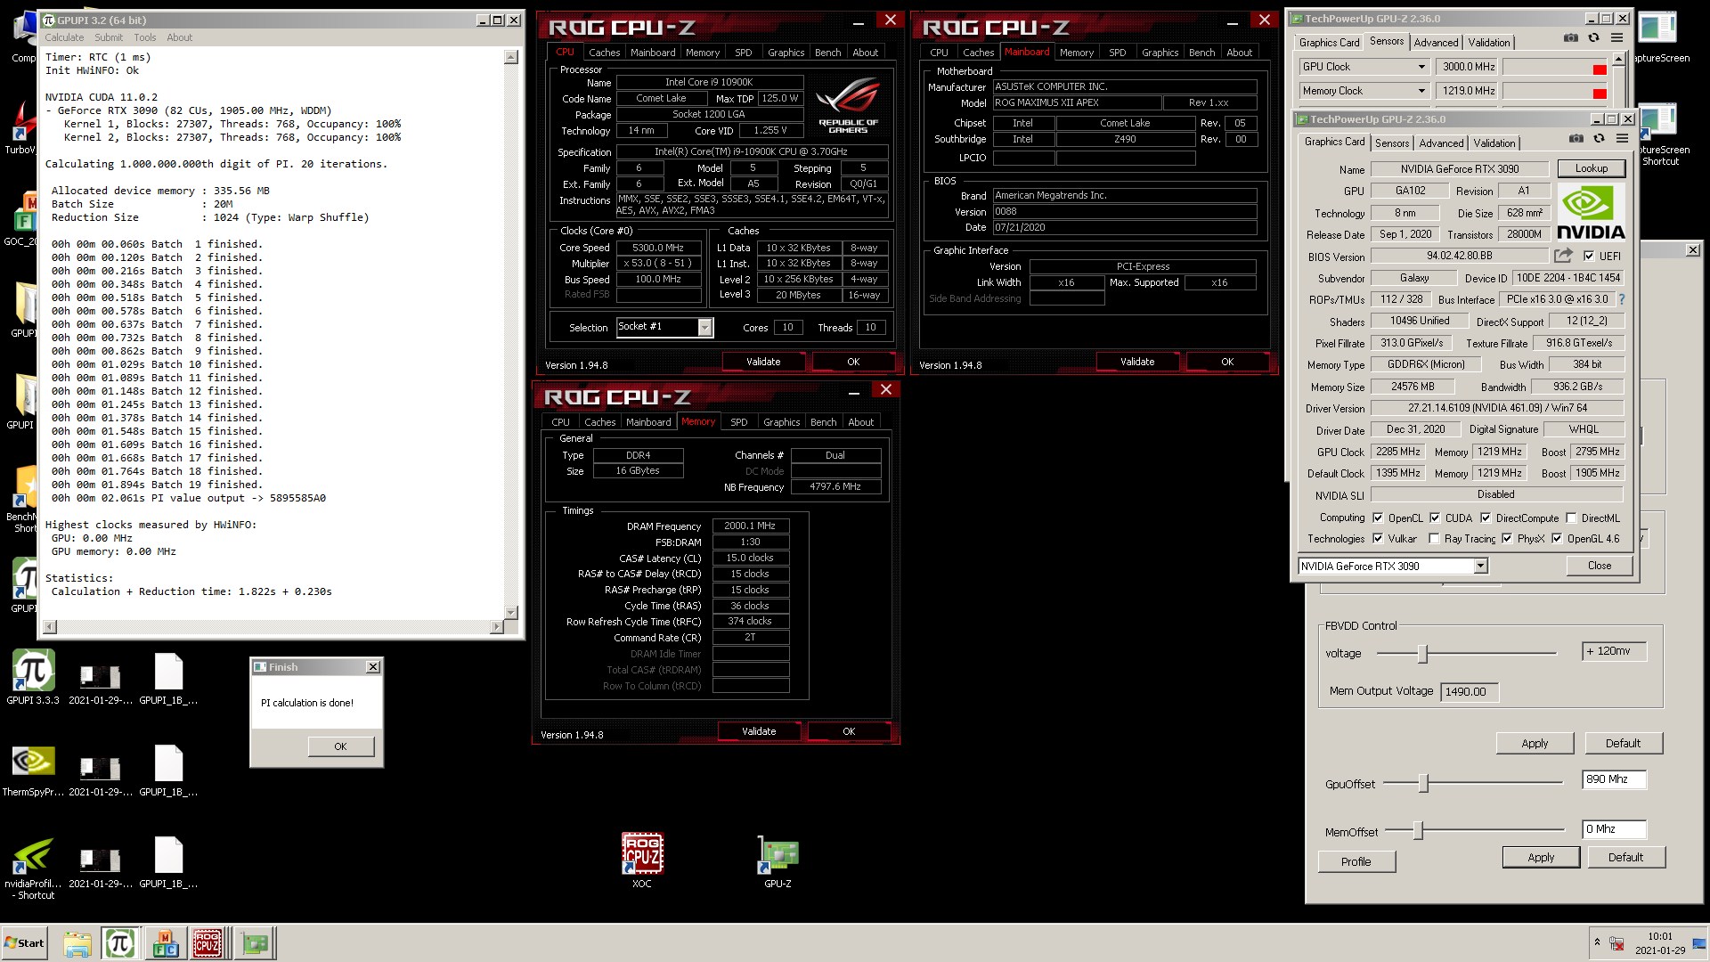Open GPUPI 3.3.3 desktop shortcut
Image resolution: width=1710 pixels, height=962 pixels.
33,677
